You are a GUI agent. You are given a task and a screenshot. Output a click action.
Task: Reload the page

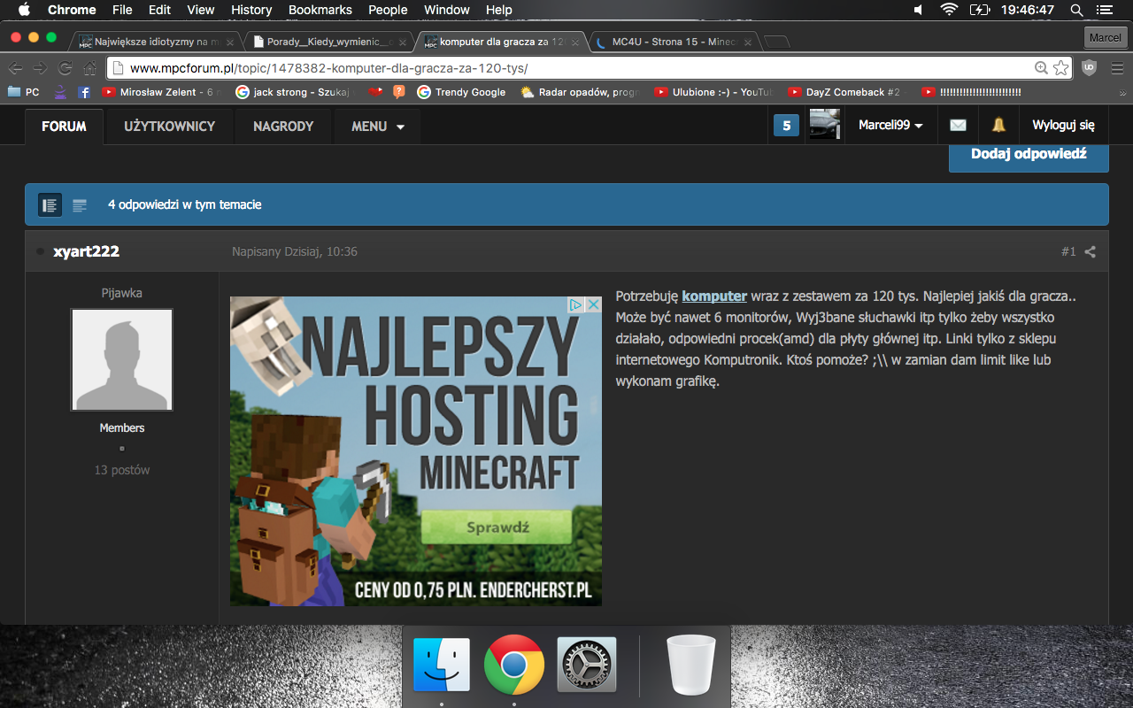(x=65, y=68)
